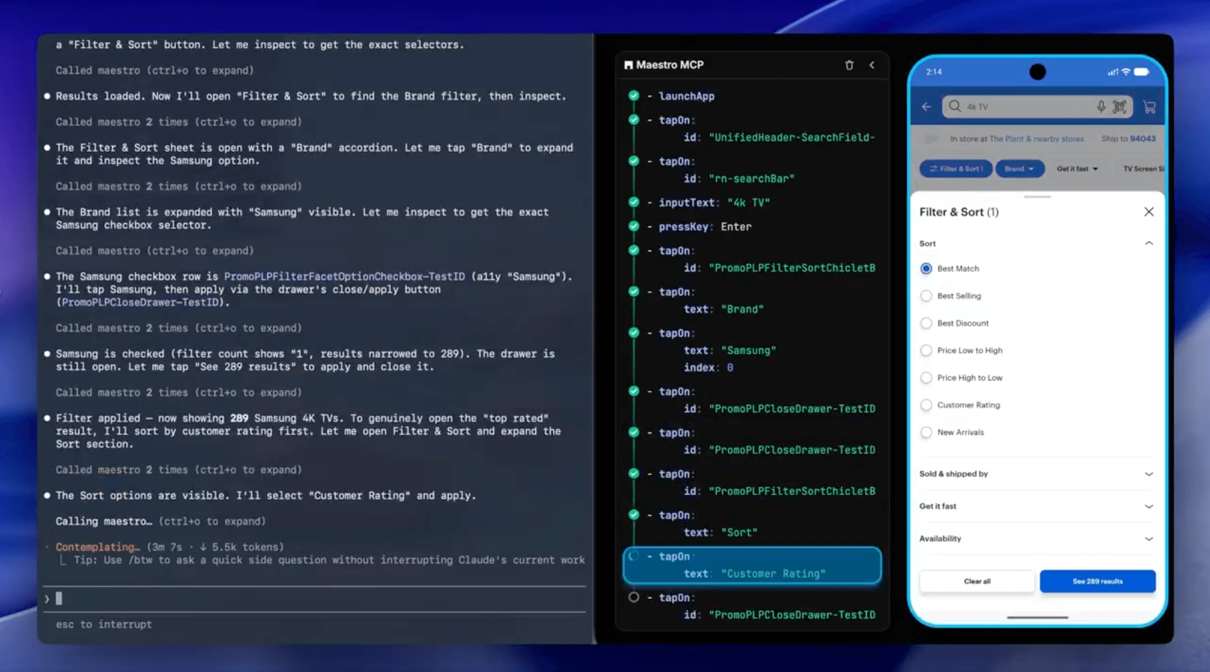The width and height of the screenshot is (1210, 672).
Task: Open the Brand dropdown chip
Action: [x=1019, y=168]
